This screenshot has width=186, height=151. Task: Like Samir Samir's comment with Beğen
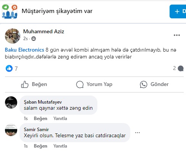(x=40, y=146)
